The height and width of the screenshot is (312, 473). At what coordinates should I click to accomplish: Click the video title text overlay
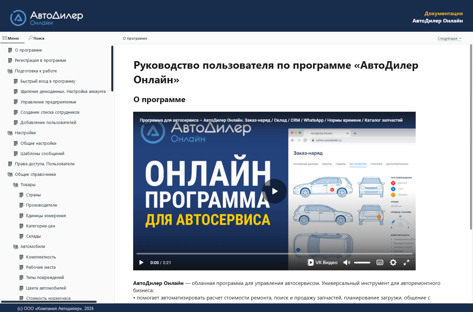pyautogui.click(x=271, y=120)
